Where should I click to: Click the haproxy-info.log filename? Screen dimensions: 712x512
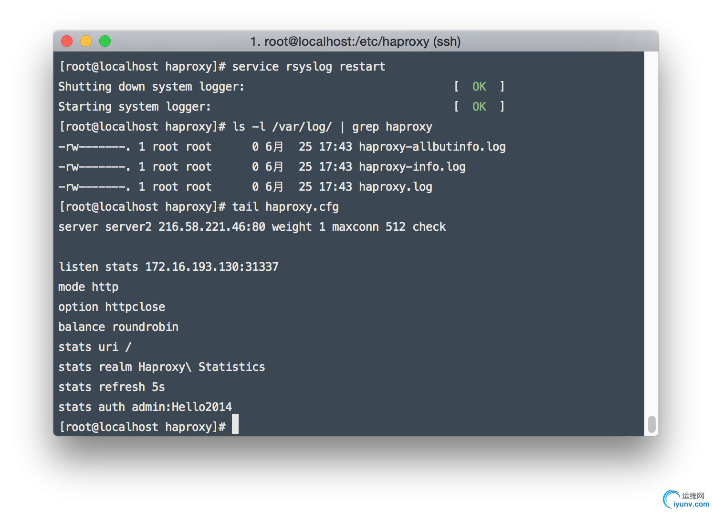point(412,167)
